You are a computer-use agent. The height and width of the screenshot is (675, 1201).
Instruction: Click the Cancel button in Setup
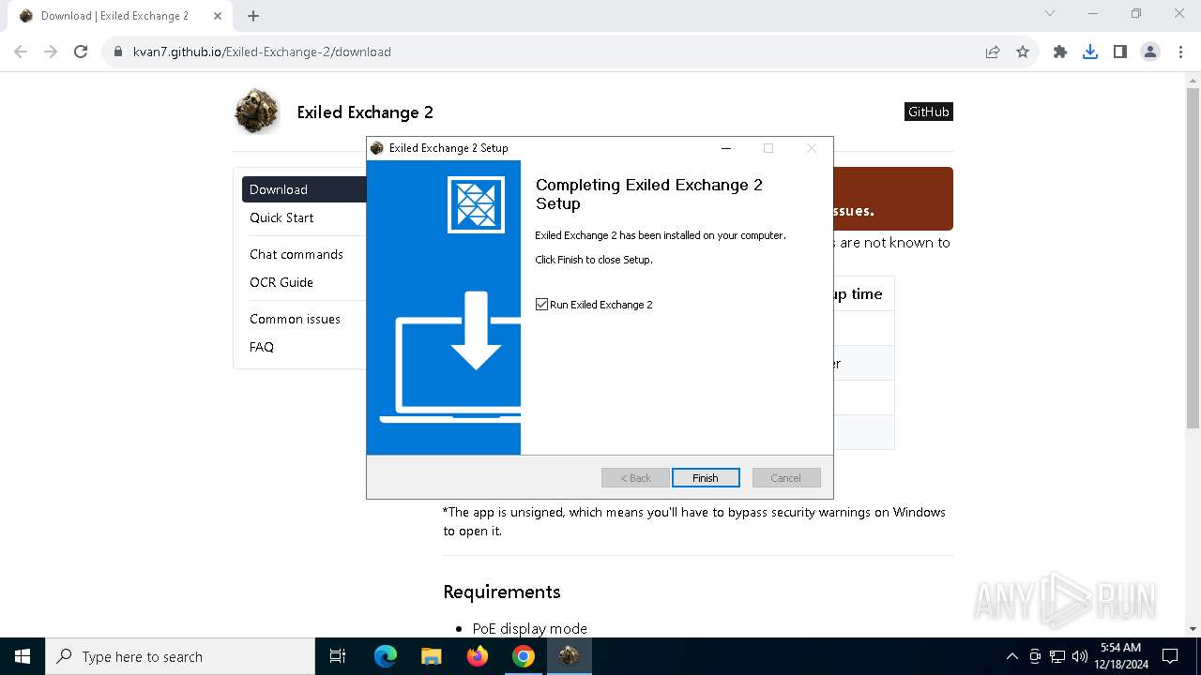pos(786,478)
